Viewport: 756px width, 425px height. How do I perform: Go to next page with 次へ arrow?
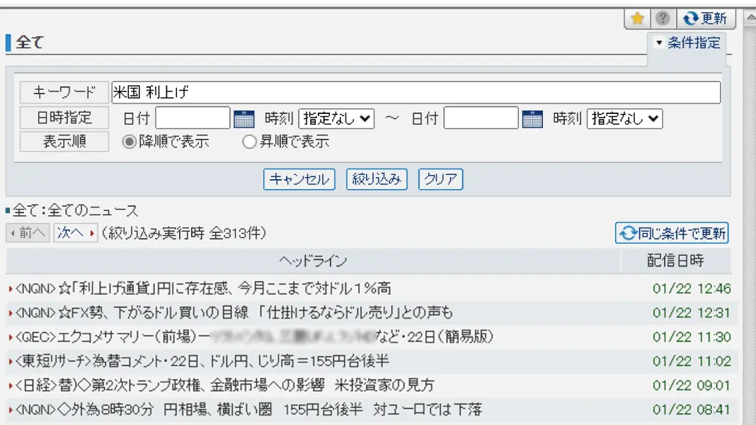coord(76,233)
